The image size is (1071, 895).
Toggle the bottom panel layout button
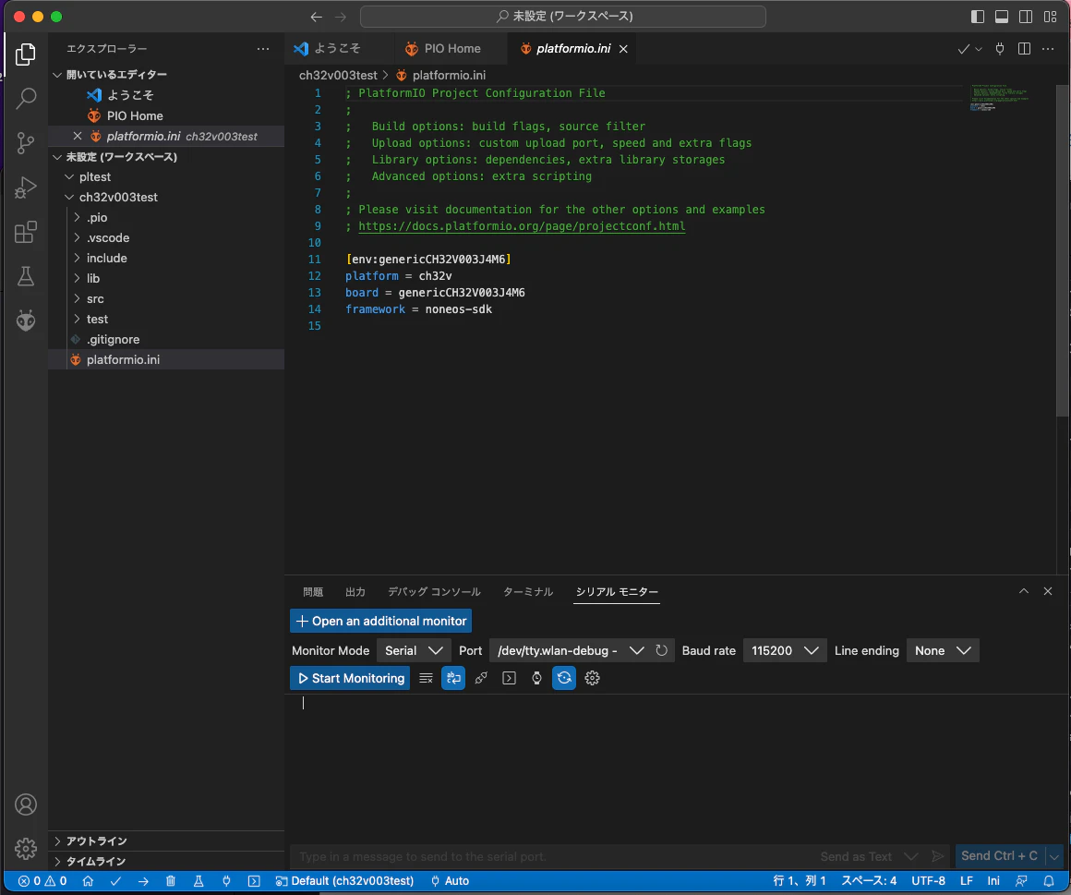[x=1002, y=17]
